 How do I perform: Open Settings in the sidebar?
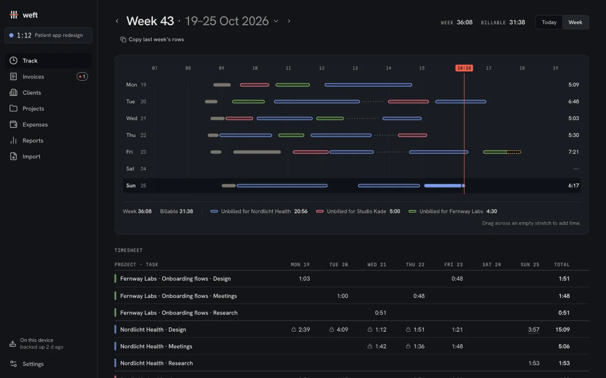(x=48, y=364)
